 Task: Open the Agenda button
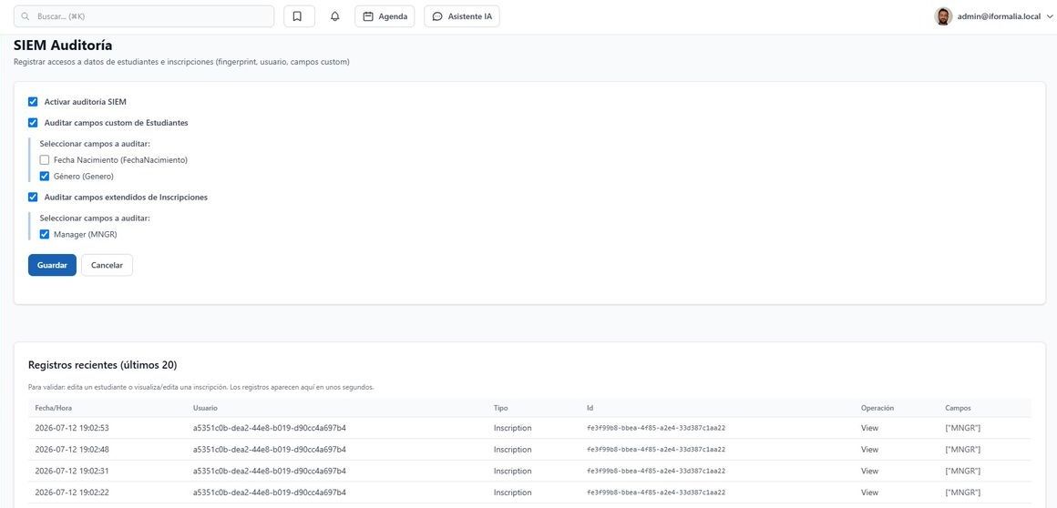click(385, 16)
